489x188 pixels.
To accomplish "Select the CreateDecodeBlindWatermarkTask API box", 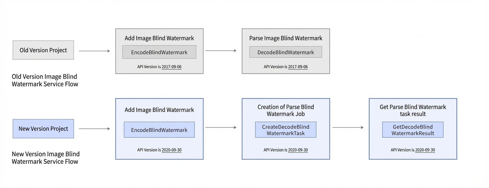I will 286,130.
